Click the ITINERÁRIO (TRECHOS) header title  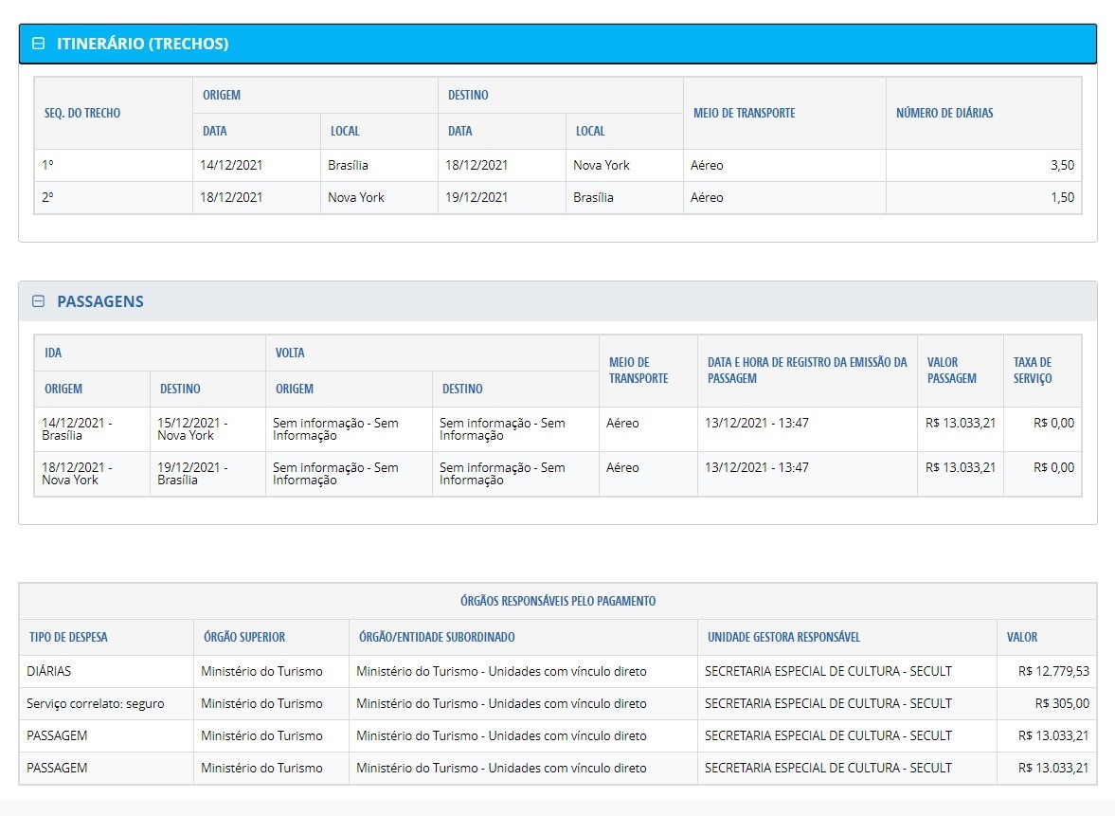[x=142, y=44]
